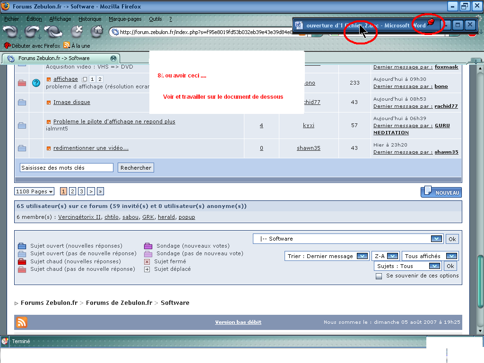Enable 'Se souvenir de ces options' checkbox

(379, 276)
